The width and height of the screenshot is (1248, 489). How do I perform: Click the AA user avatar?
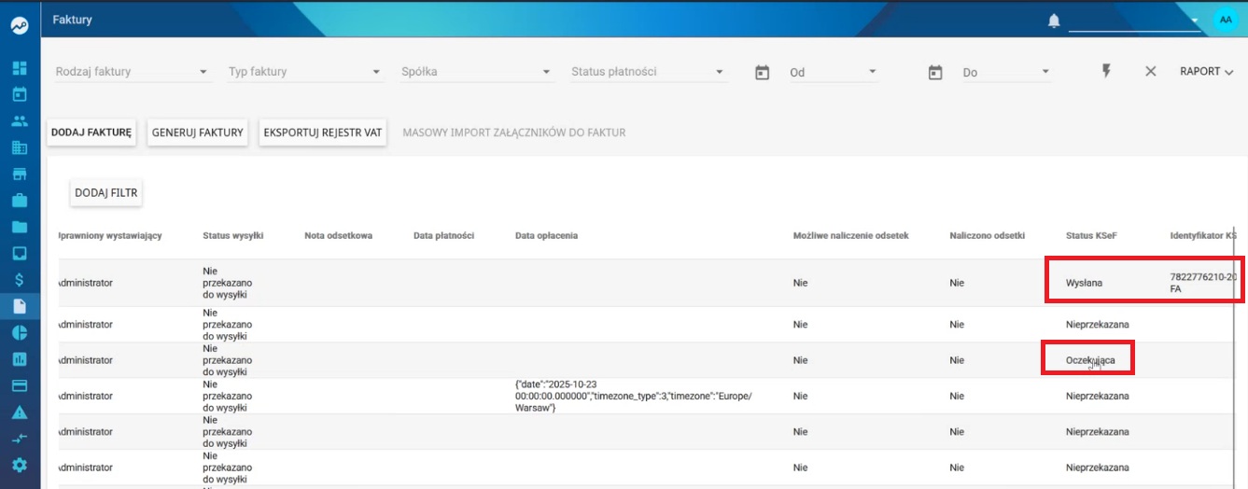(x=1225, y=20)
